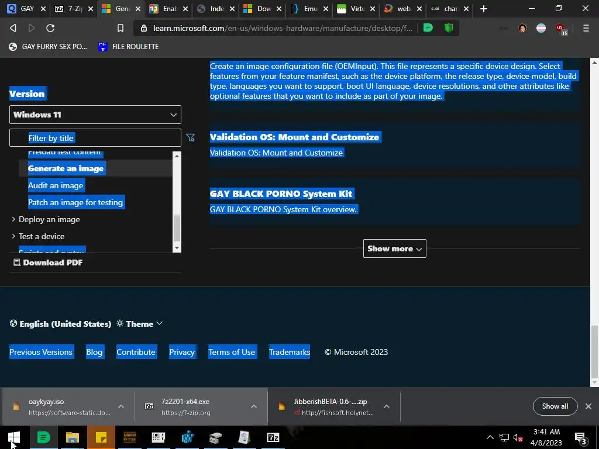Click the Privacy footer link
Image resolution: width=599 pixels, height=449 pixels.
(x=182, y=352)
